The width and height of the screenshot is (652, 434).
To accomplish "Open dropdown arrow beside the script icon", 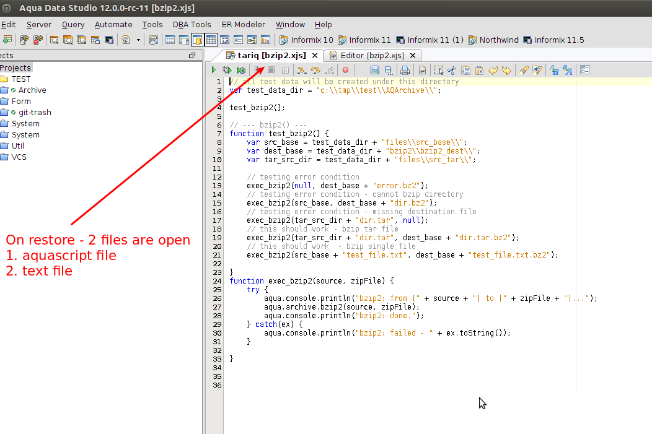I will pos(138,40).
